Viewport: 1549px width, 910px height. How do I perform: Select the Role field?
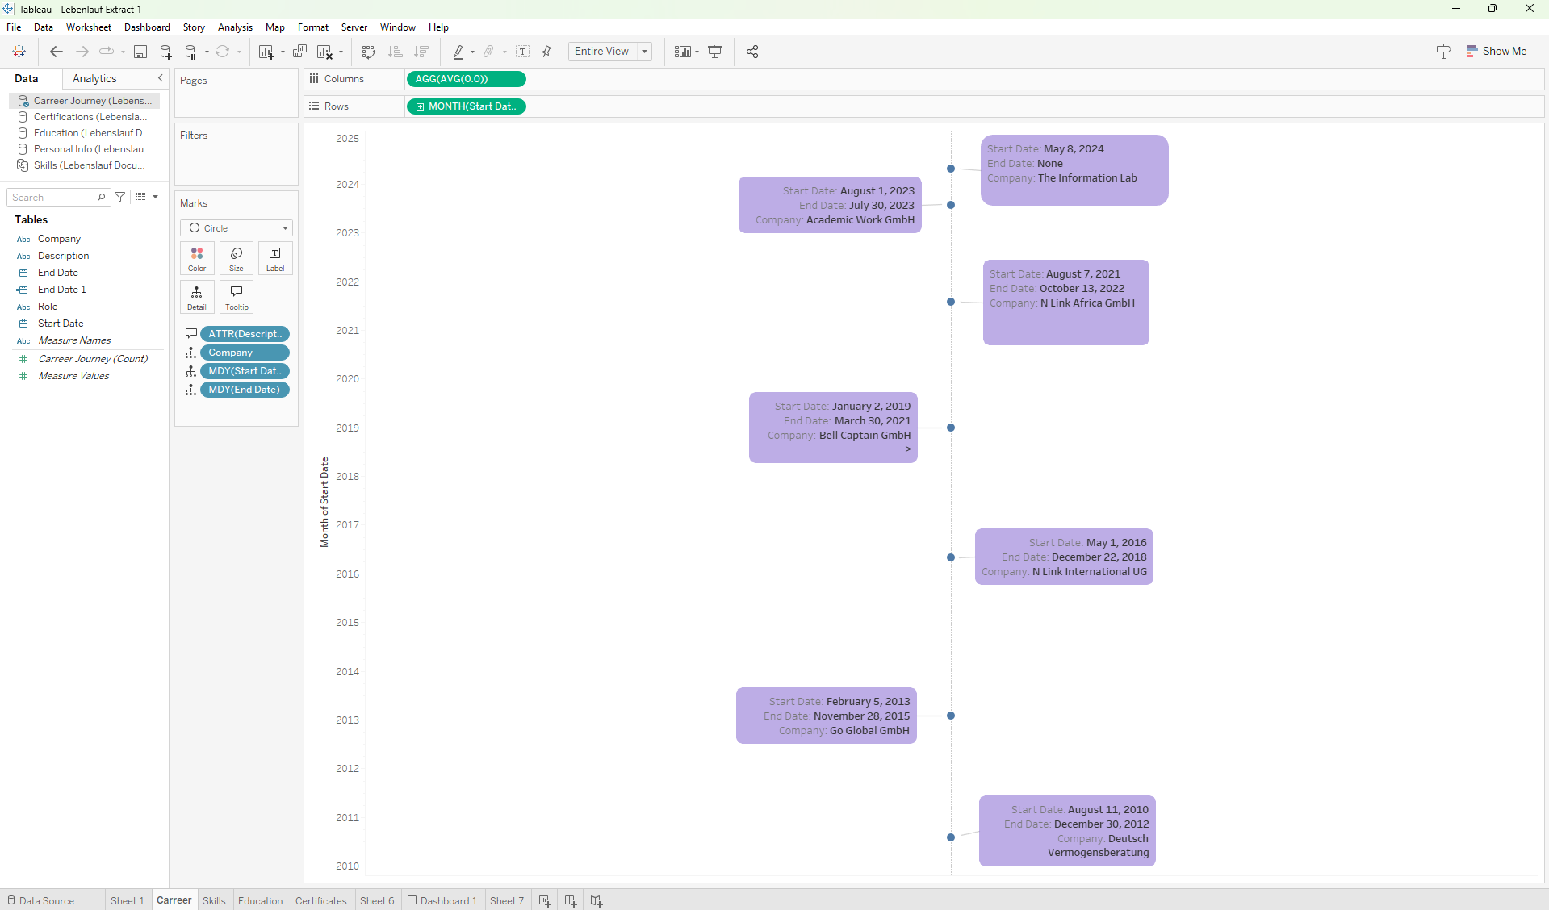coord(48,307)
